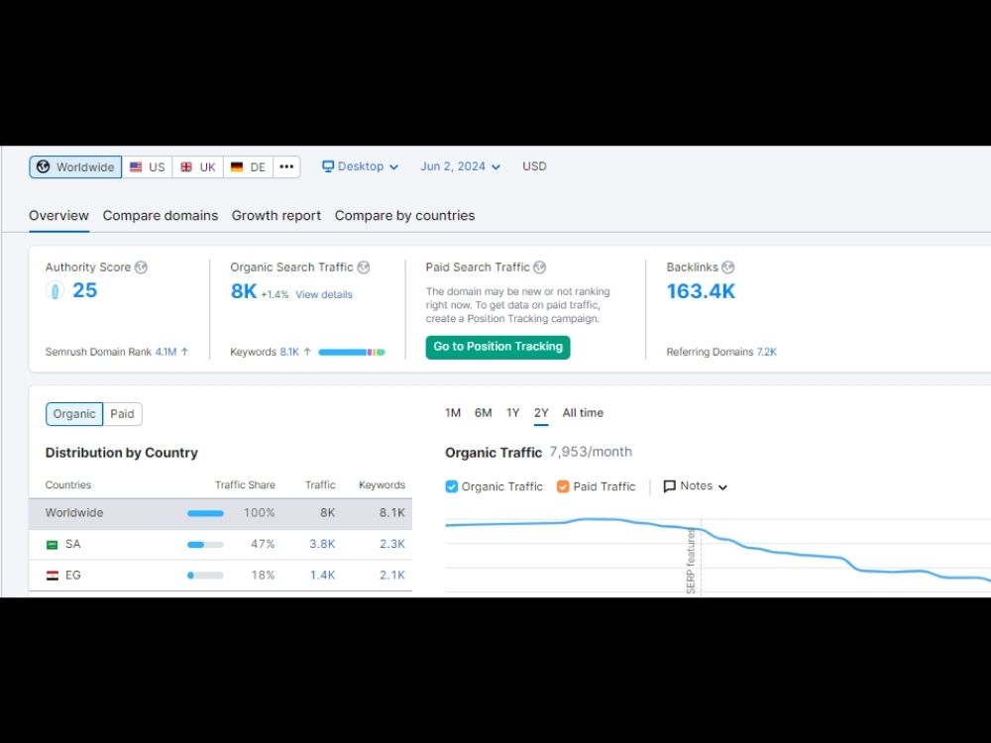The height and width of the screenshot is (743, 991).
Task: Click the Keywords column header
Action: (x=382, y=485)
